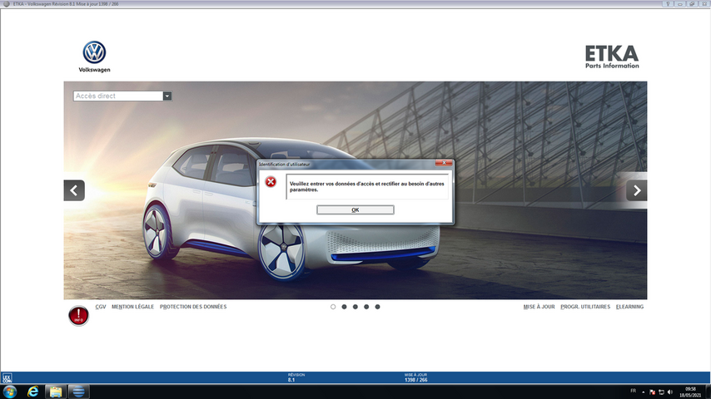This screenshot has width=711, height=399.
Task: Select the first carousel dot
Action: 333,307
